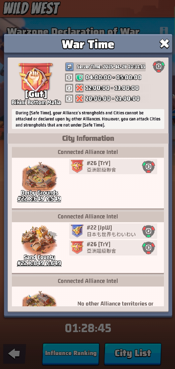This screenshot has width=175, height=369.
Task: Click red X icon beside 20:00:00 slot
Action: 80,99
